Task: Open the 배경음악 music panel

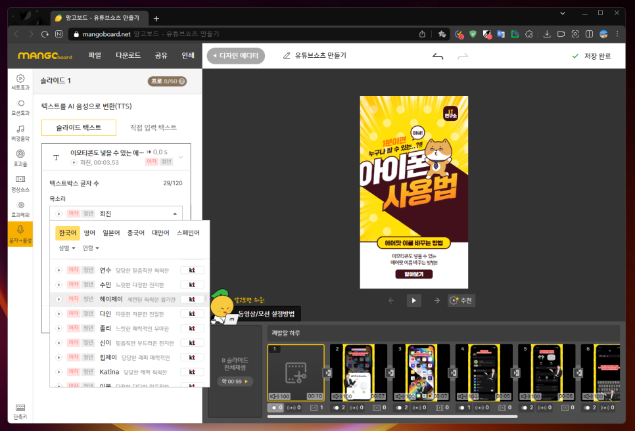Action: tap(20, 133)
